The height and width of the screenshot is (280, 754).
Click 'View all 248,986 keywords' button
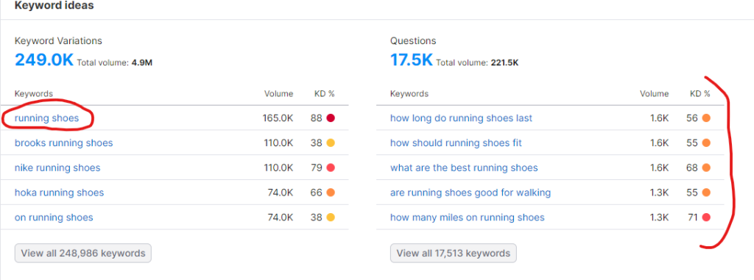click(82, 253)
